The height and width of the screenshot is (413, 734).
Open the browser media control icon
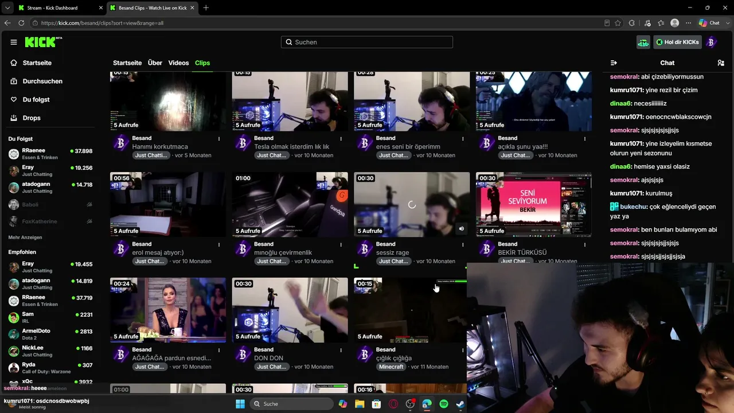click(647, 23)
